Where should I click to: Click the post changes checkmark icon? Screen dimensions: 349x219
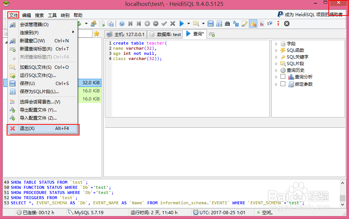(x=164, y=24)
